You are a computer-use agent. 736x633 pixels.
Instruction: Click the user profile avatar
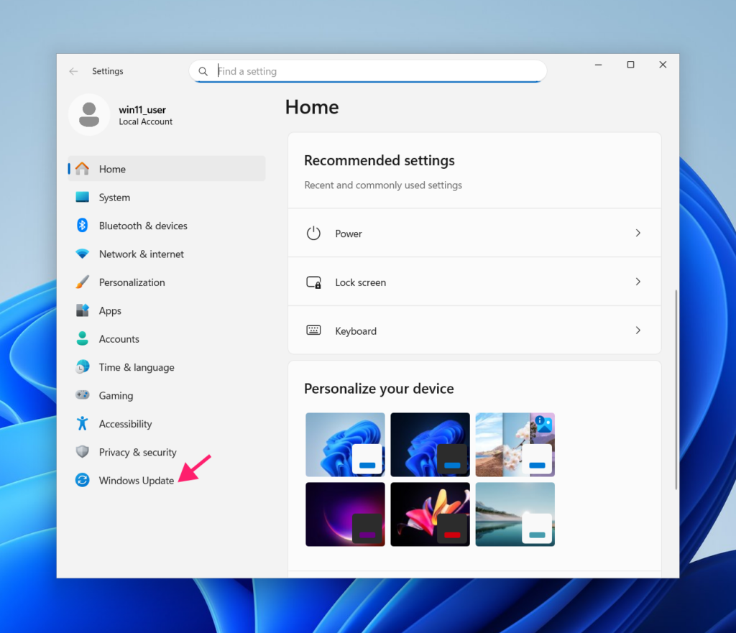point(89,115)
